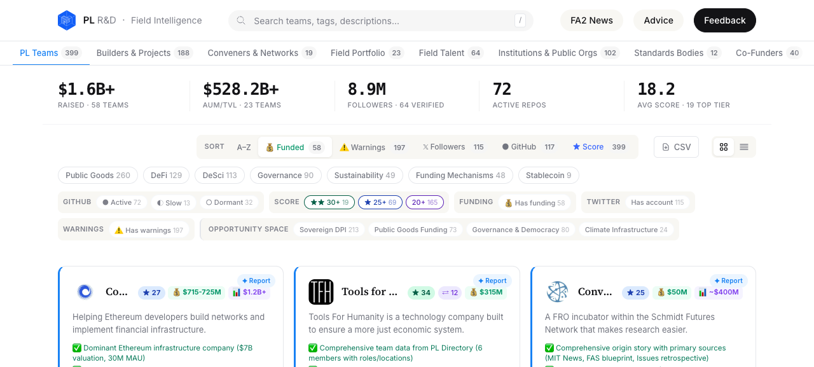Viewport: 814px width, 367px height.
Task: Open the first card's Report link
Action: tap(256, 280)
